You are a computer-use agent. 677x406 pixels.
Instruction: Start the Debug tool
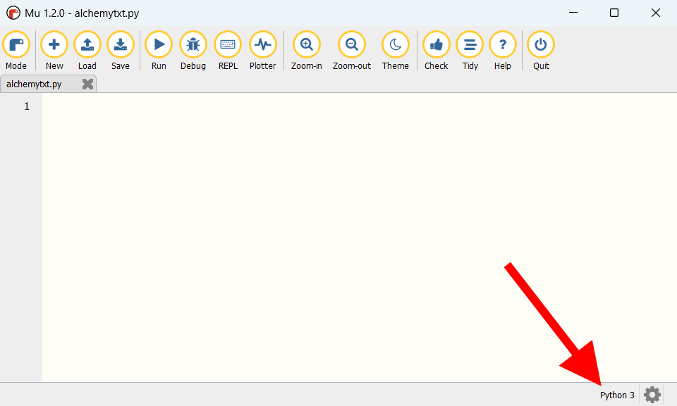193,45
